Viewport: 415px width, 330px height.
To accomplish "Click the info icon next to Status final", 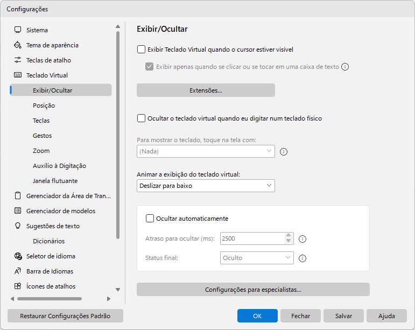I will pyautogui.click(x=303, y=258).
